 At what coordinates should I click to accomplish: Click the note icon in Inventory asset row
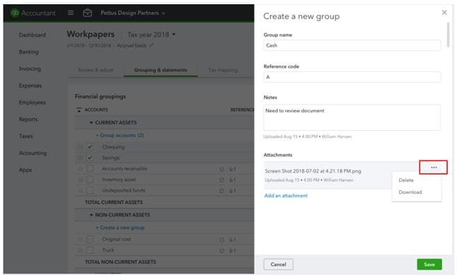pyautogui.click(x=222, y=180)
